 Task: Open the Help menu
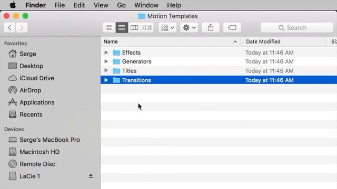click(x=174, y=5)
